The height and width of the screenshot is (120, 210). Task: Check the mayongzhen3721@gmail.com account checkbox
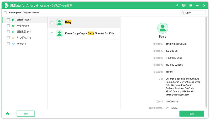point(5,13)
